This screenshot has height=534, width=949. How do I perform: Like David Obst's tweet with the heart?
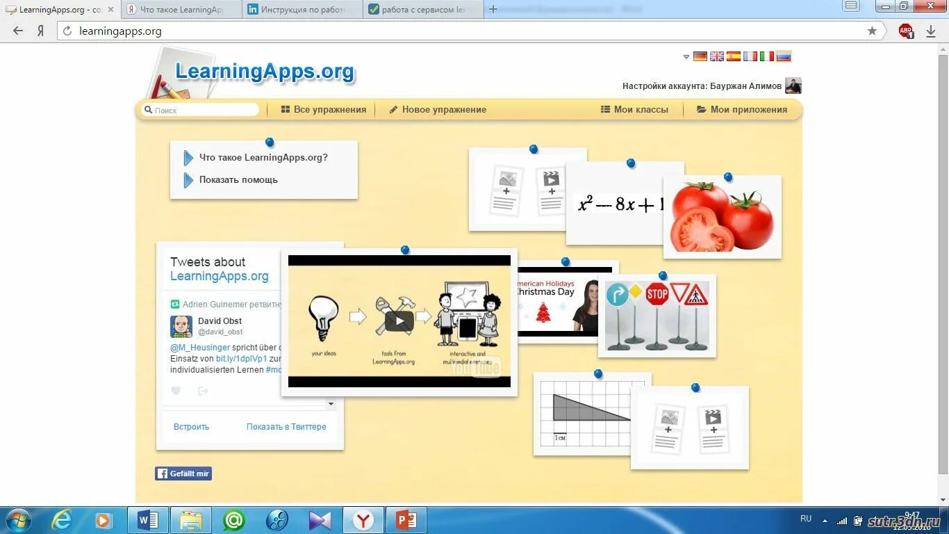[176, 391]
